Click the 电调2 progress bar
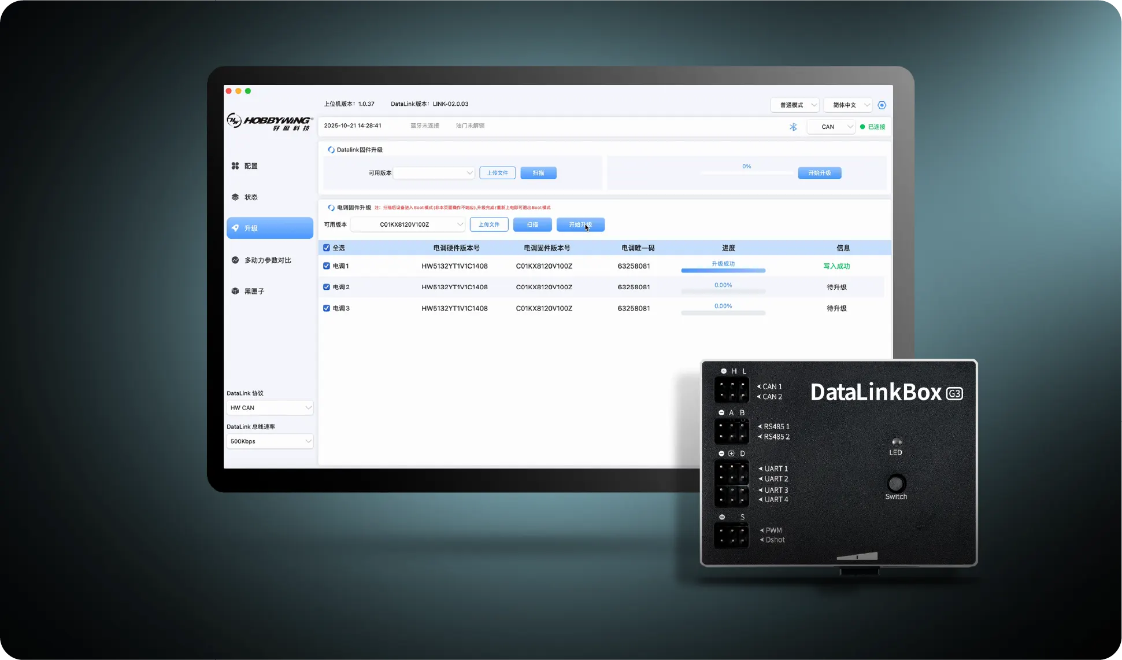Viewport: 1122px width, 660px height. 723,292
